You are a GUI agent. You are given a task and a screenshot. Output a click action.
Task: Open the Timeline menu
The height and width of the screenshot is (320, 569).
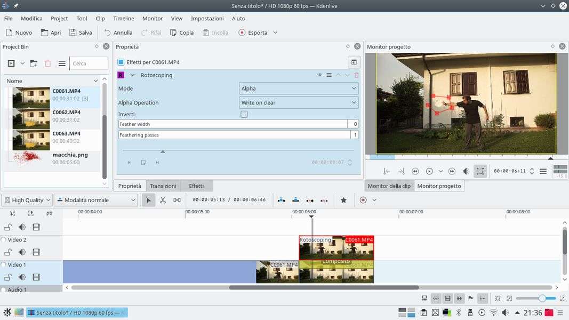pos(123,18)
